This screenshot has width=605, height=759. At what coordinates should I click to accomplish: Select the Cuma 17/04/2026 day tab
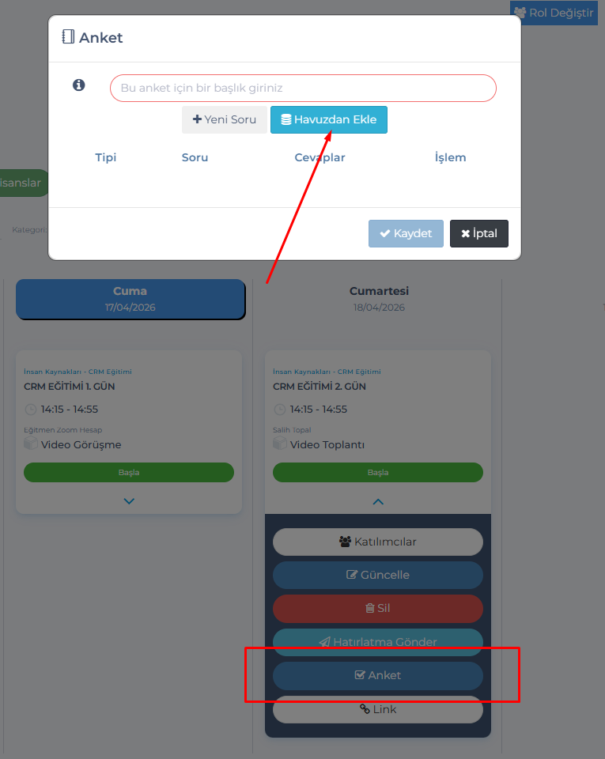point(130,299)
